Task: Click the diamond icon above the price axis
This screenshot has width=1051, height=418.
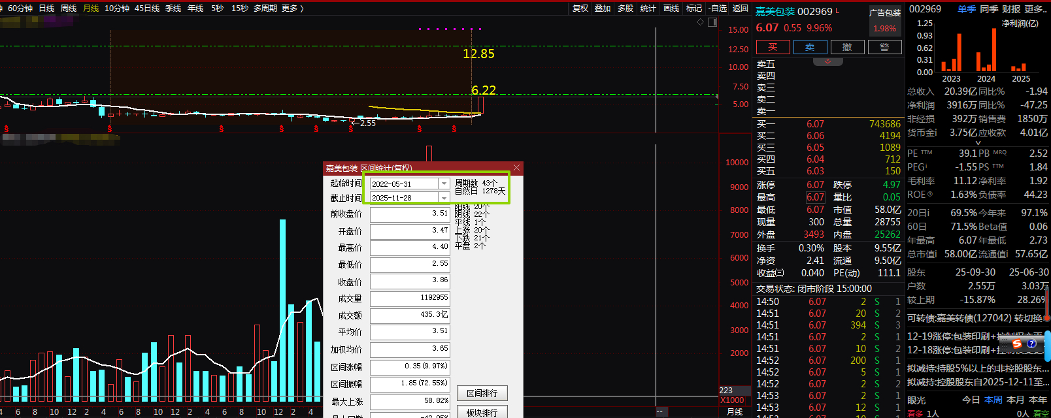Action: point(701,22)
